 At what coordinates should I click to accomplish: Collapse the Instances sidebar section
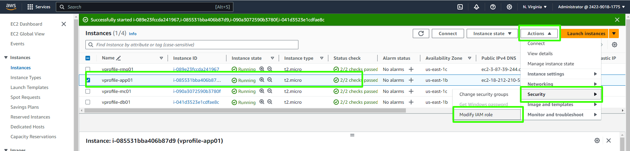pos(6,57)
